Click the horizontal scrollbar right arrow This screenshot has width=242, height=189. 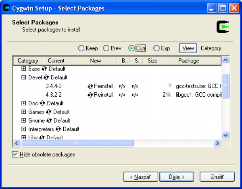pos(217,143)
